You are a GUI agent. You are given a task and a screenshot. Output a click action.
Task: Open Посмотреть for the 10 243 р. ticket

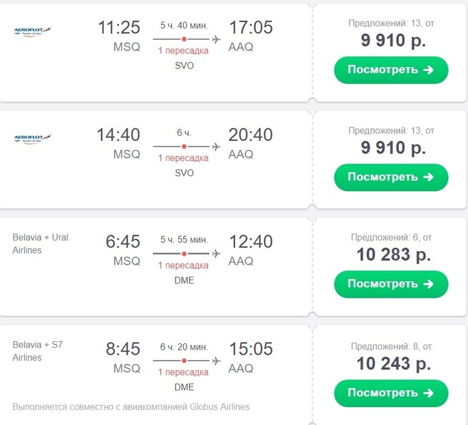(x=391, y=393)
